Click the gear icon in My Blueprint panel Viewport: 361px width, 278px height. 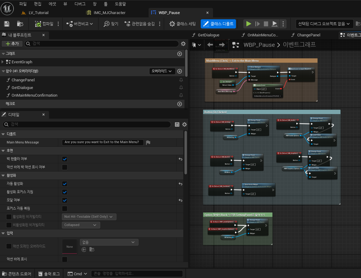pos(183,44)
